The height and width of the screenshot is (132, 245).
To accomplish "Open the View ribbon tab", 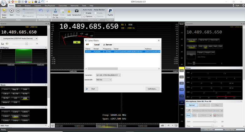I will 19,6.
